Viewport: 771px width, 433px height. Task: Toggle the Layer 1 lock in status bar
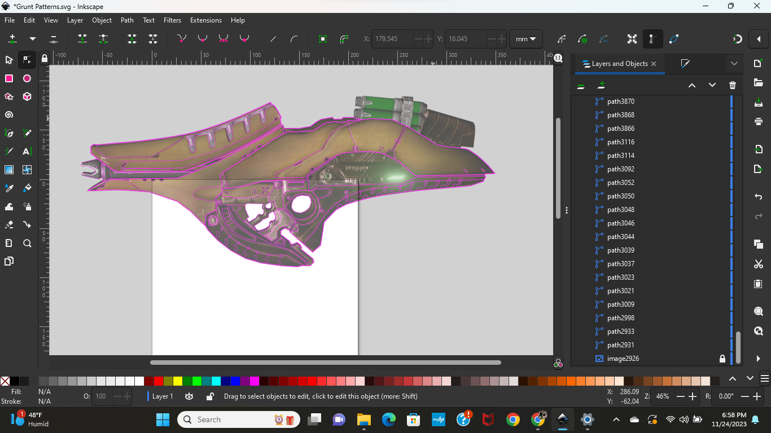209,396
